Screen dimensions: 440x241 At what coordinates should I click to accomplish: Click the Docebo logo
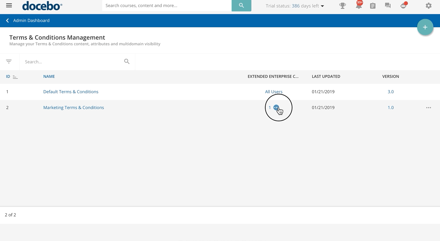(42, 6)
